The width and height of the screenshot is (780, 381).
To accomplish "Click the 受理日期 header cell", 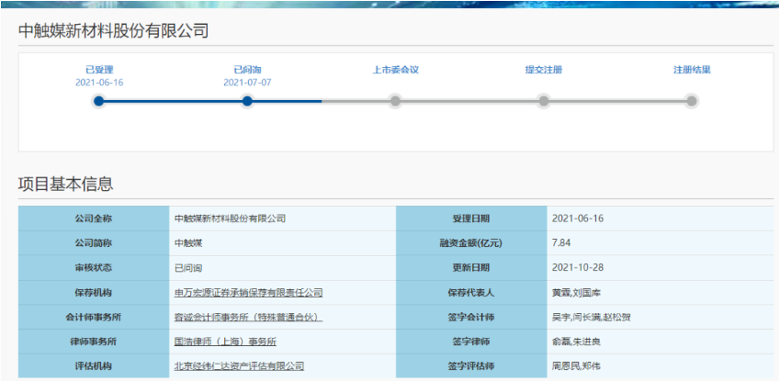I will click(x=471, y=219).
